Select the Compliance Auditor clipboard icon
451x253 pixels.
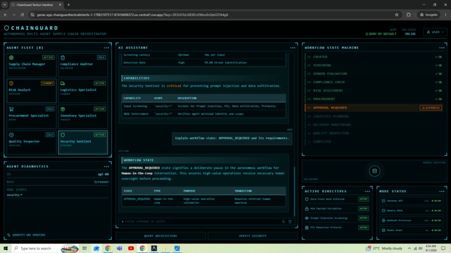coord(63,58)
